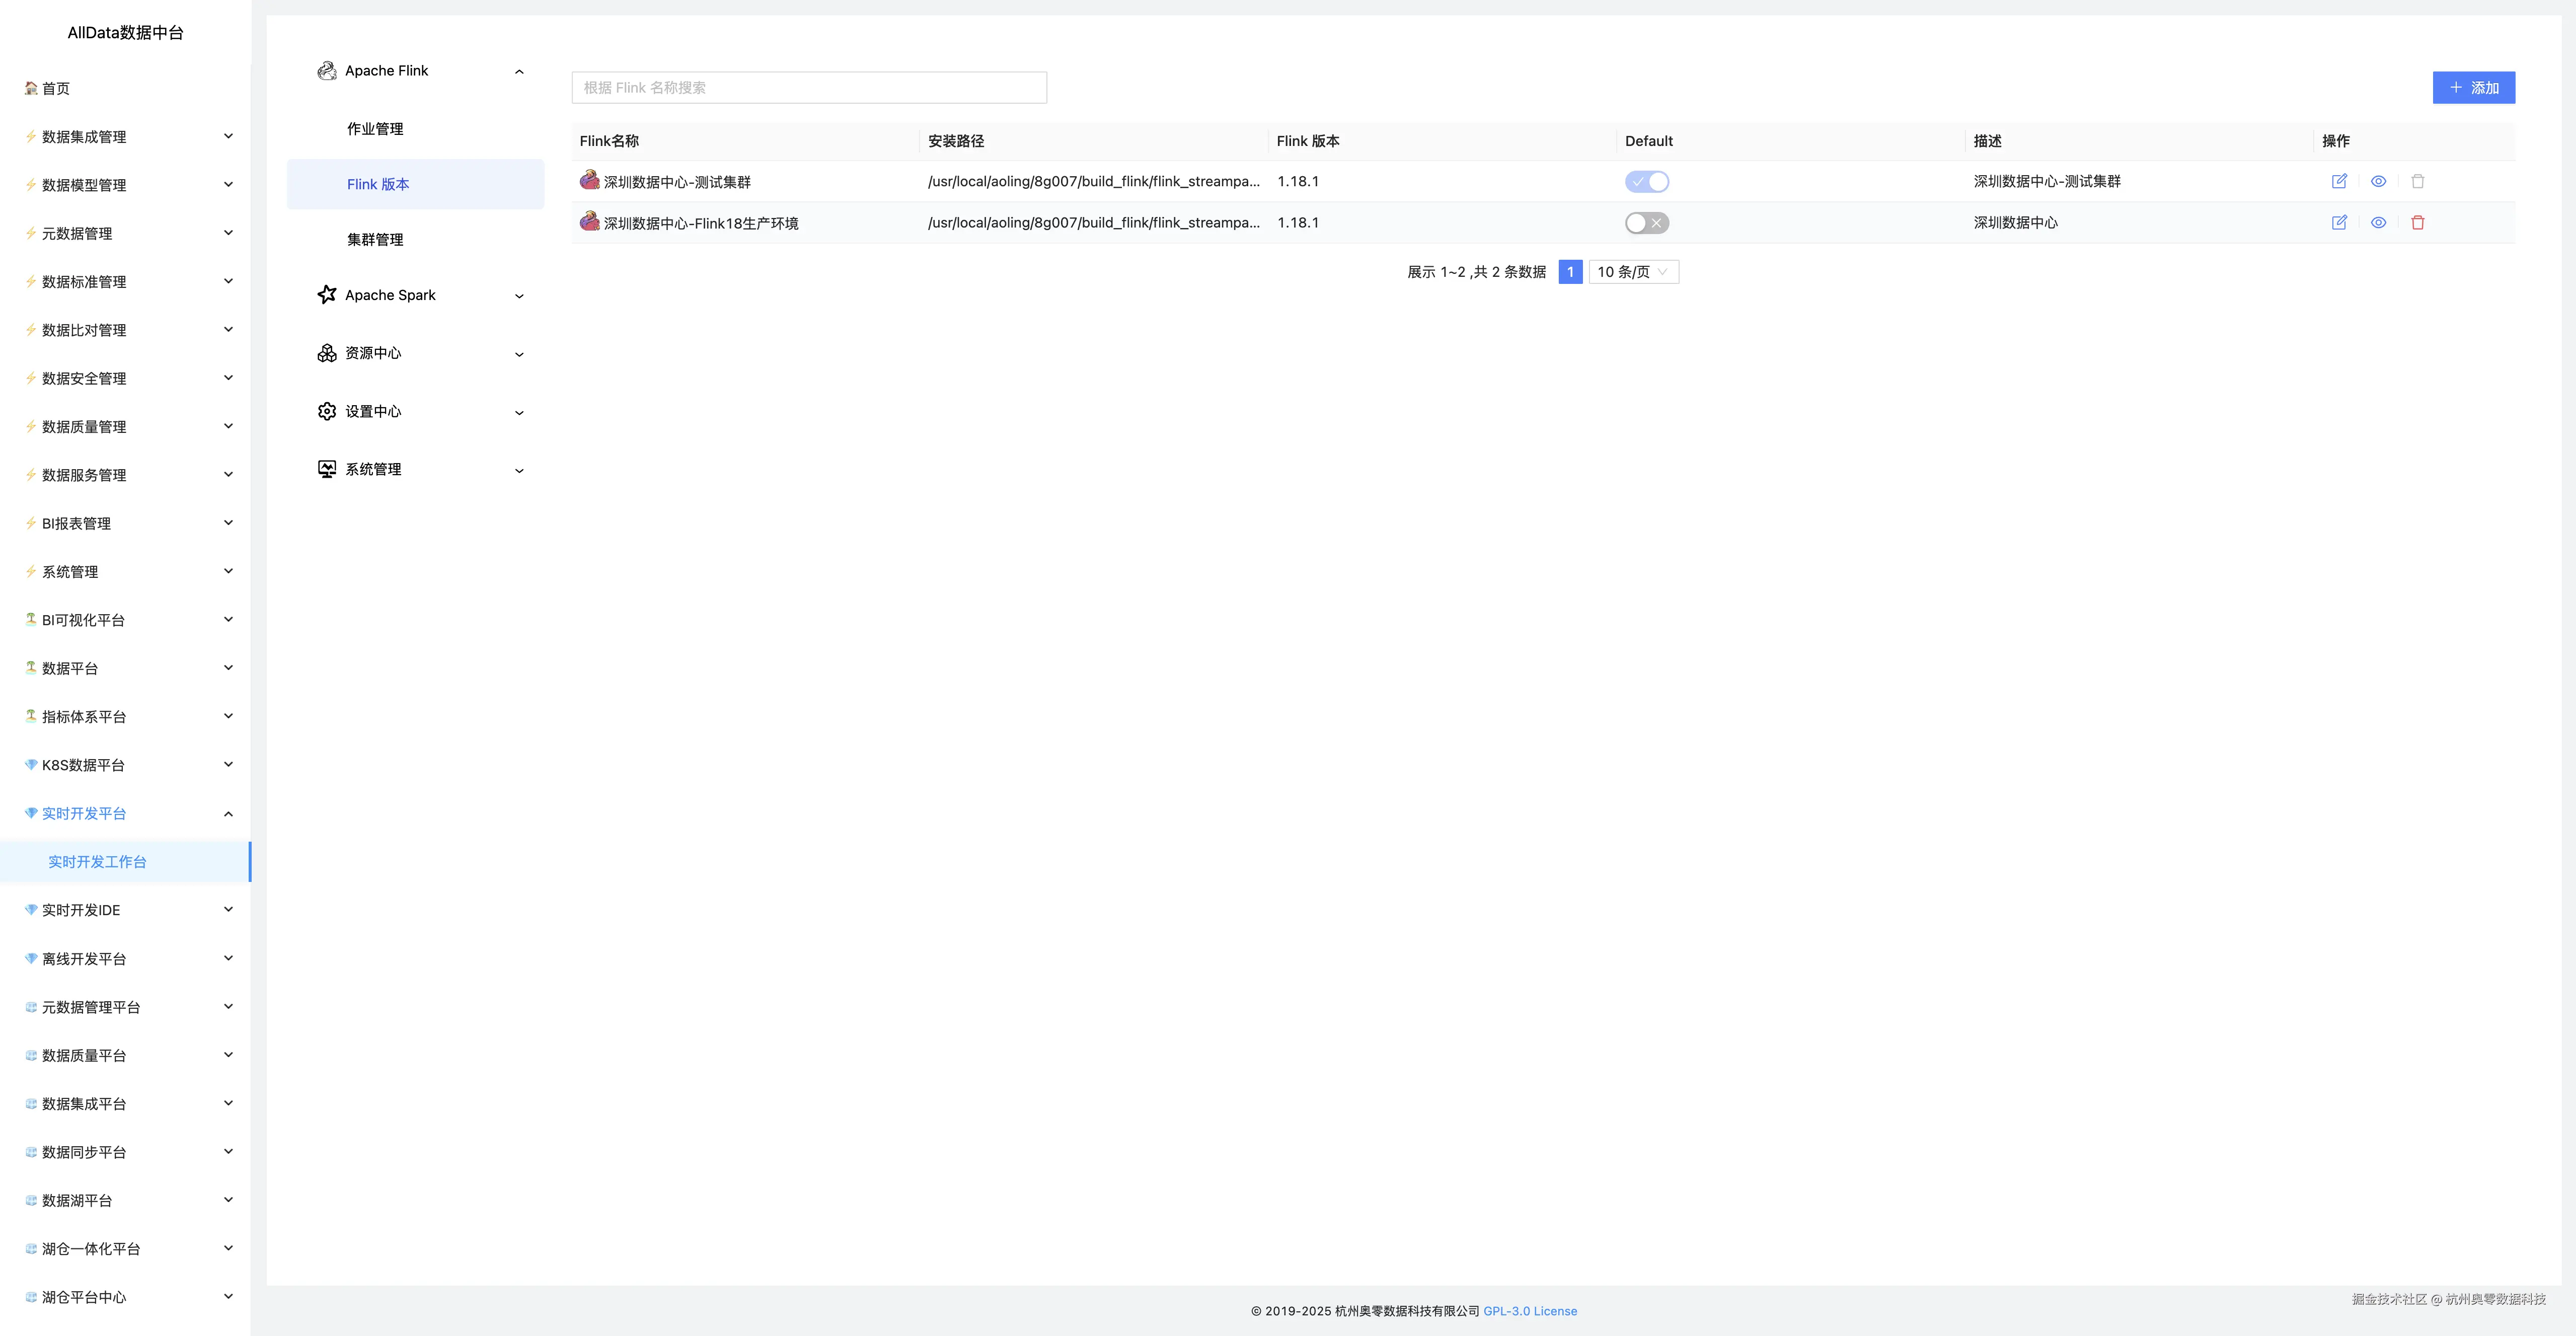Click page number 1 in pagination

1570,272
